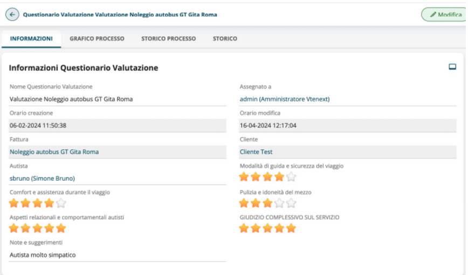This screenshot has width=468, height=275.
Task: Select the Informazioni tab
Action: coord(31,39)
